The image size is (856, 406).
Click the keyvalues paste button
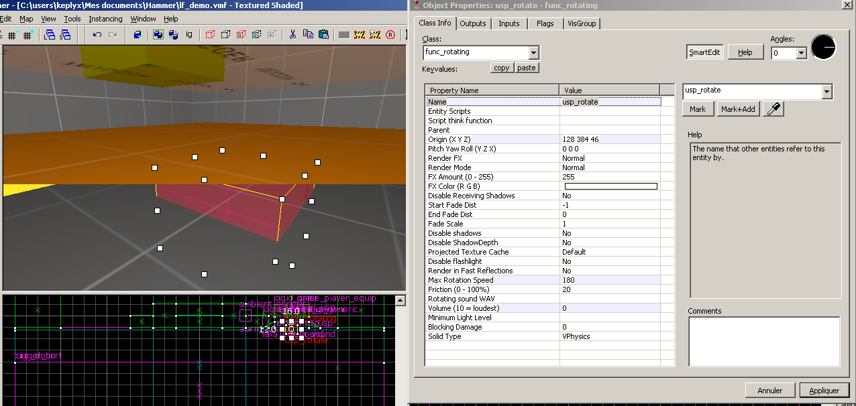(527, 68)
